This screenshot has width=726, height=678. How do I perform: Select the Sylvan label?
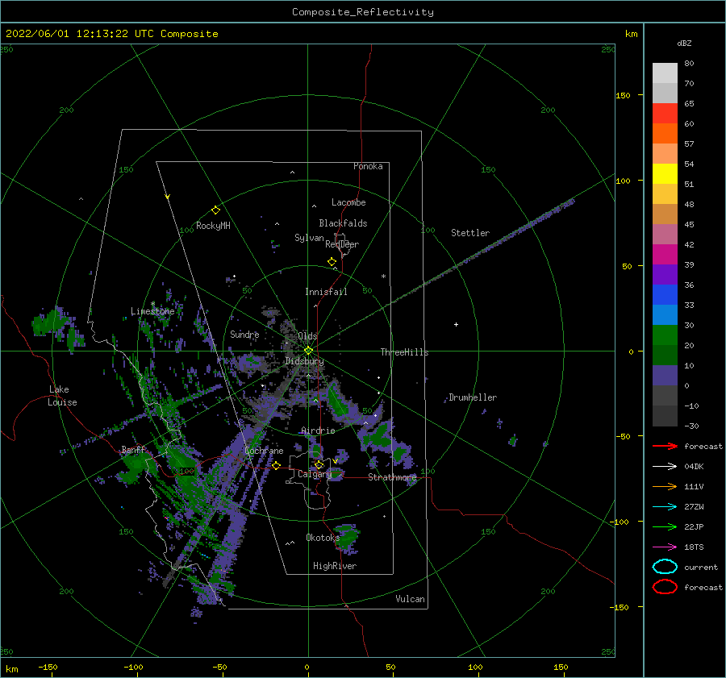pyautogui.click(x=309, y=238)
